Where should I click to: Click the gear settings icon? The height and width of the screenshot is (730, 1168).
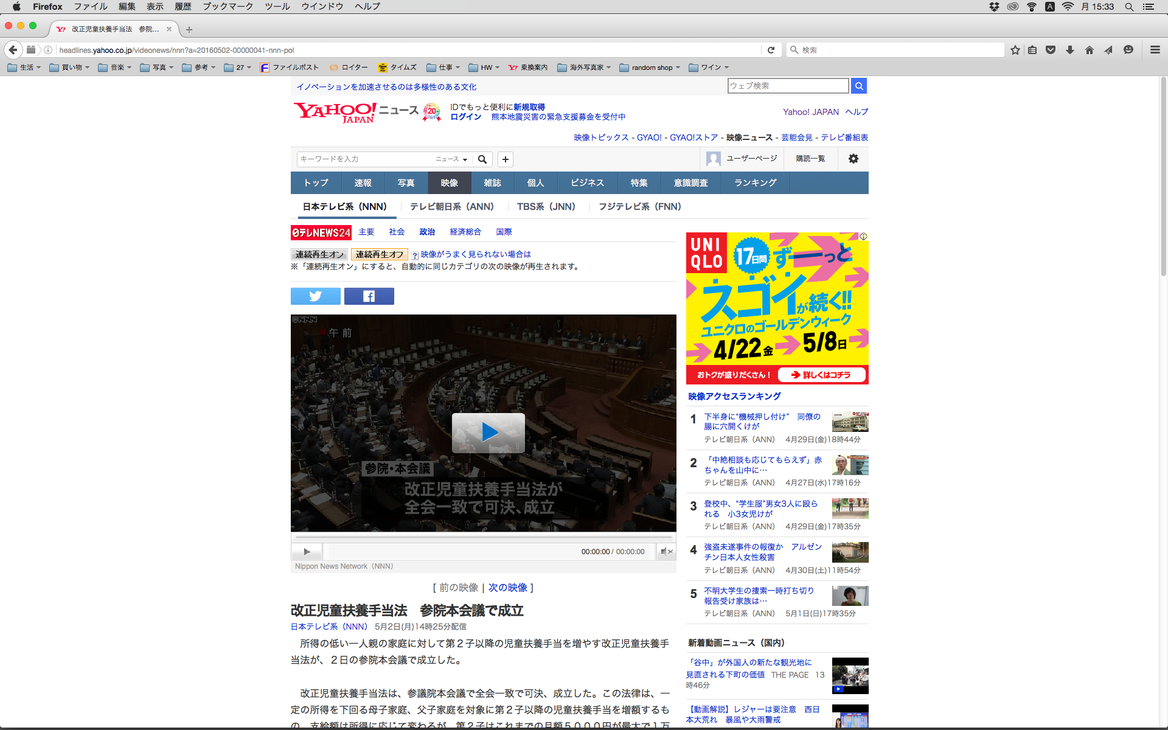pyautogui.click(x=853, y=159)
